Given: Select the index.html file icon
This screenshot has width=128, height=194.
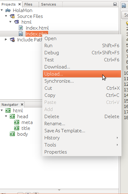Looking at the screenshot, I should click(21, 28).
